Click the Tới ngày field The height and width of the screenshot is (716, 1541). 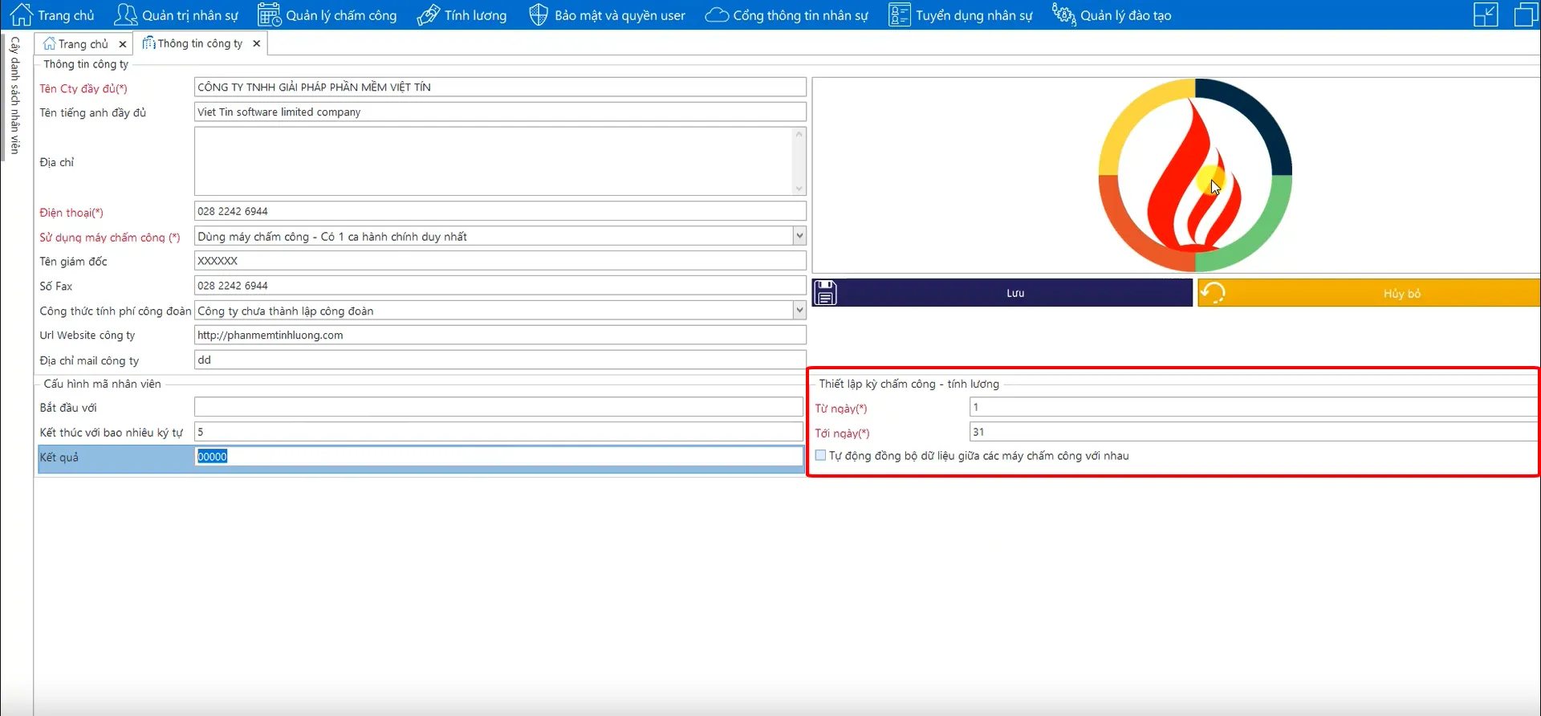coord(1254,432)
